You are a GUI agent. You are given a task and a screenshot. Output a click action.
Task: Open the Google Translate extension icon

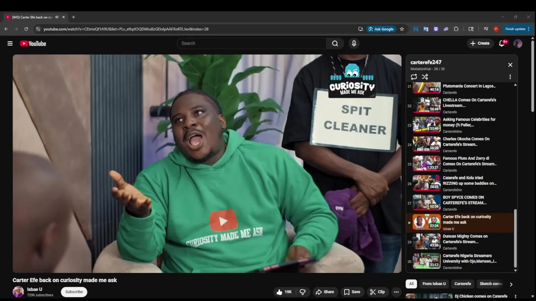[426, 29]
